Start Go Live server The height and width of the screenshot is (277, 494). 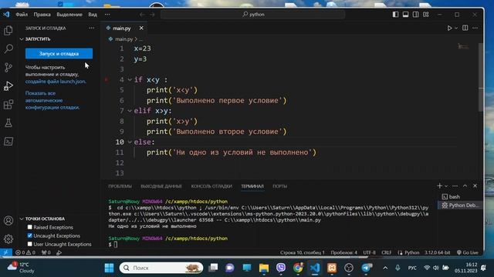click(467, 252)
